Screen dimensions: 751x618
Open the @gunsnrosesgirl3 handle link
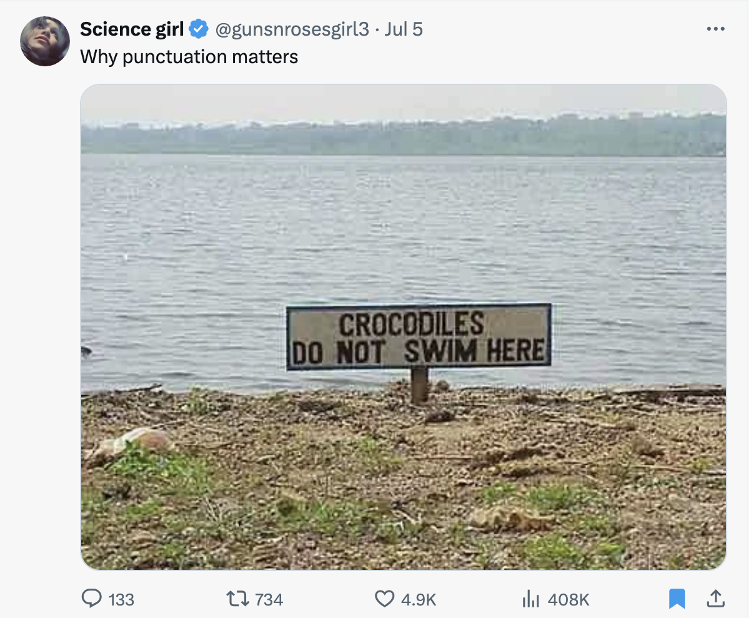click(292, 29)
